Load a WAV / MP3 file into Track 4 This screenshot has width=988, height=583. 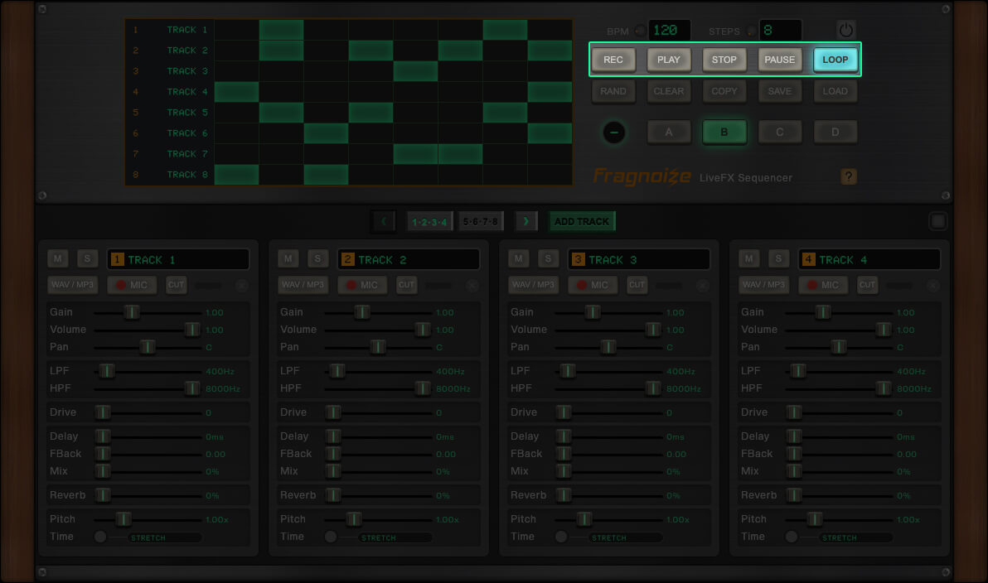coord(763,285)
